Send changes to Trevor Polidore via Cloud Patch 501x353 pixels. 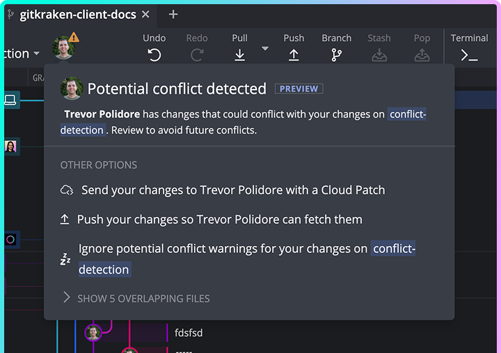point(232,190)
